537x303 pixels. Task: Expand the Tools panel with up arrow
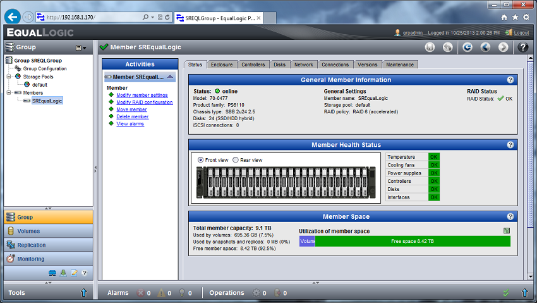click(84, 293)
